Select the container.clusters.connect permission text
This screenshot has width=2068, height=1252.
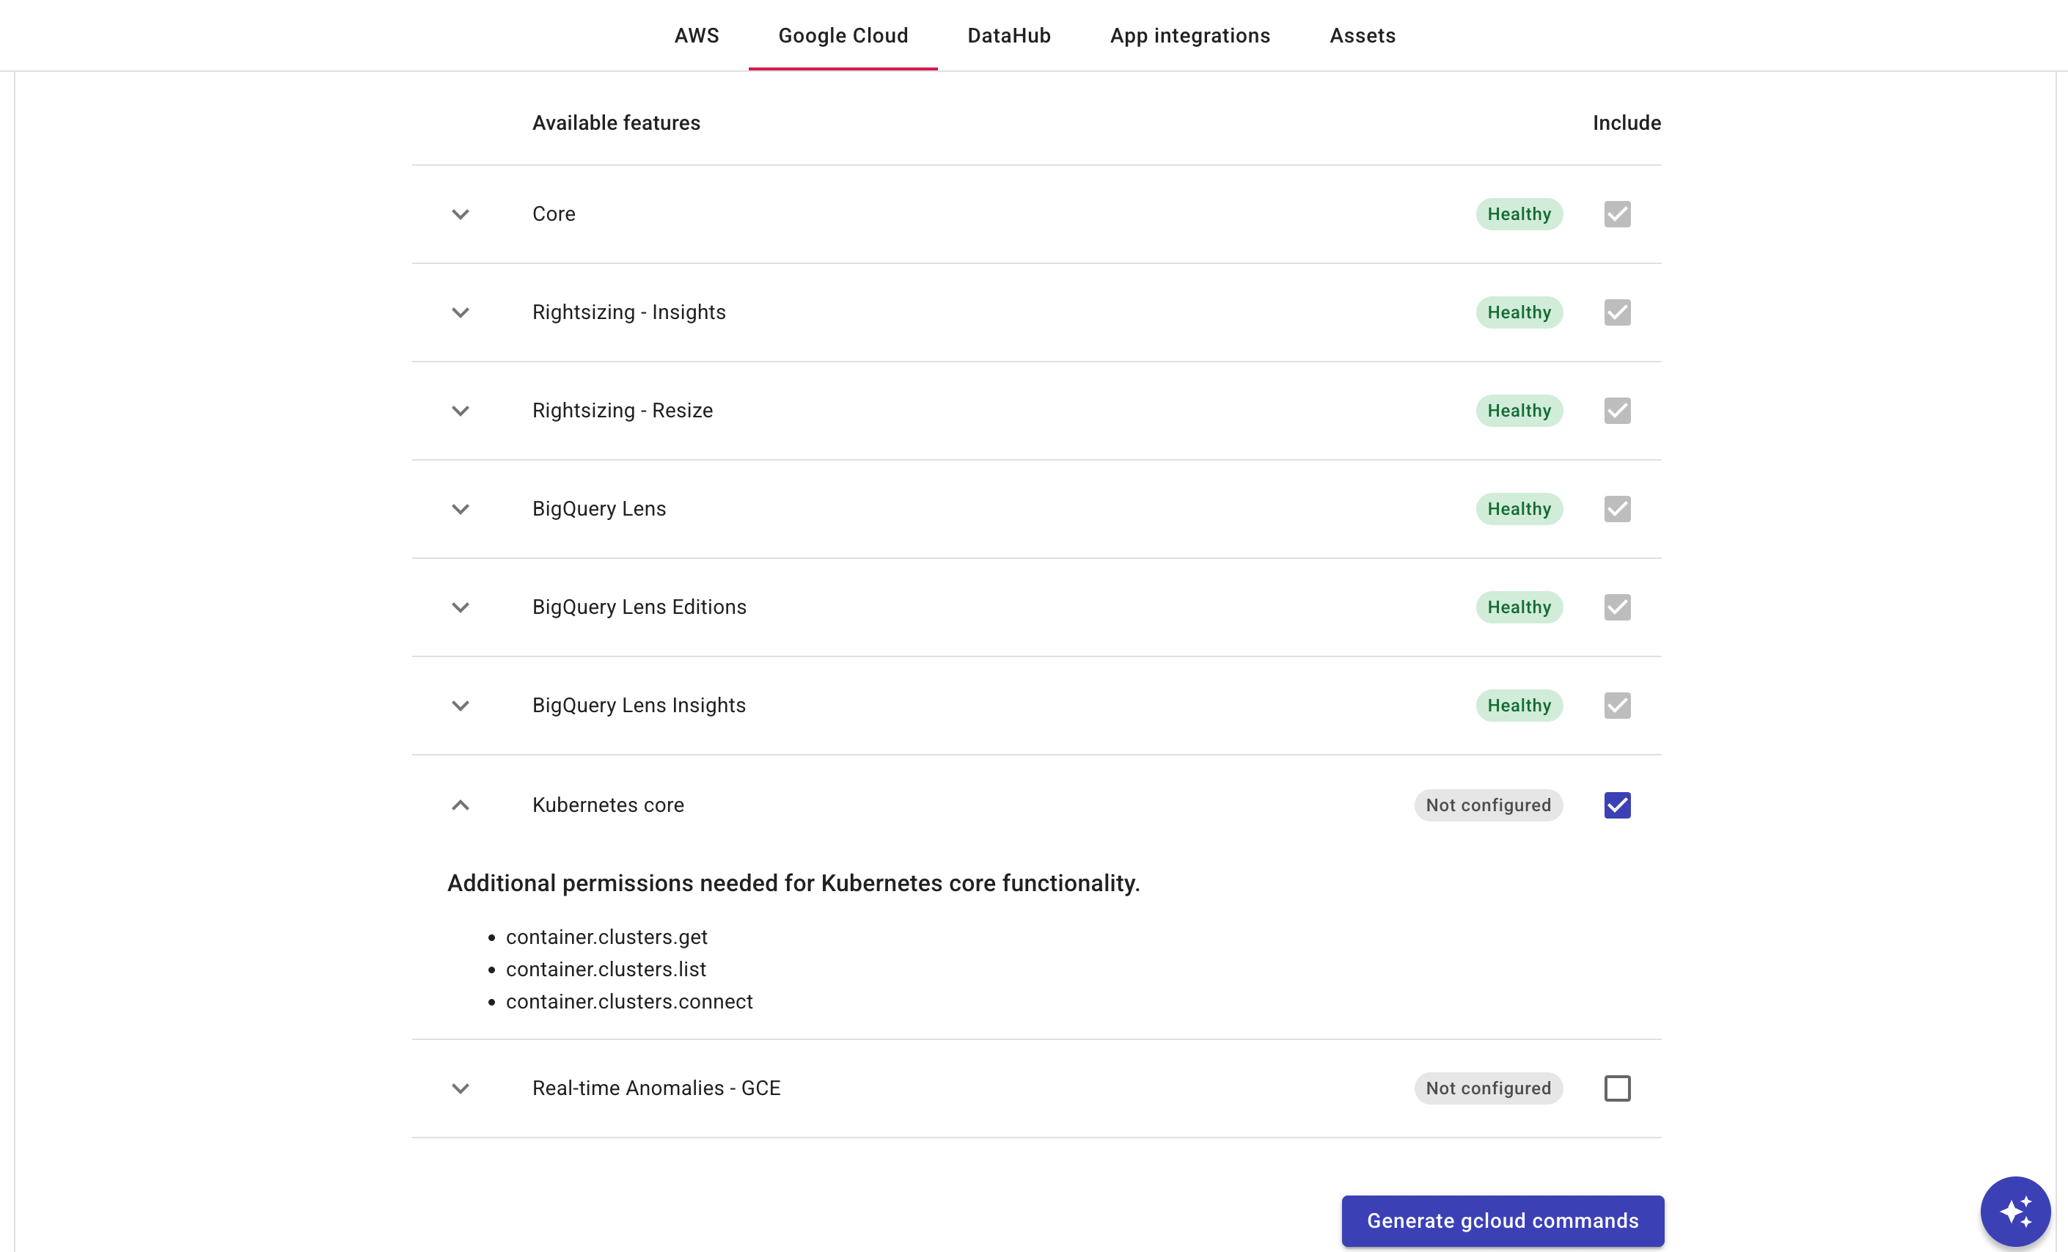[629, 1001]
